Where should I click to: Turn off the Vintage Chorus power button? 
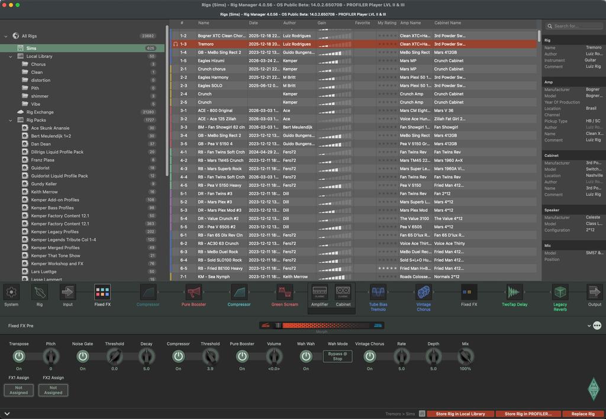(370, 356)
